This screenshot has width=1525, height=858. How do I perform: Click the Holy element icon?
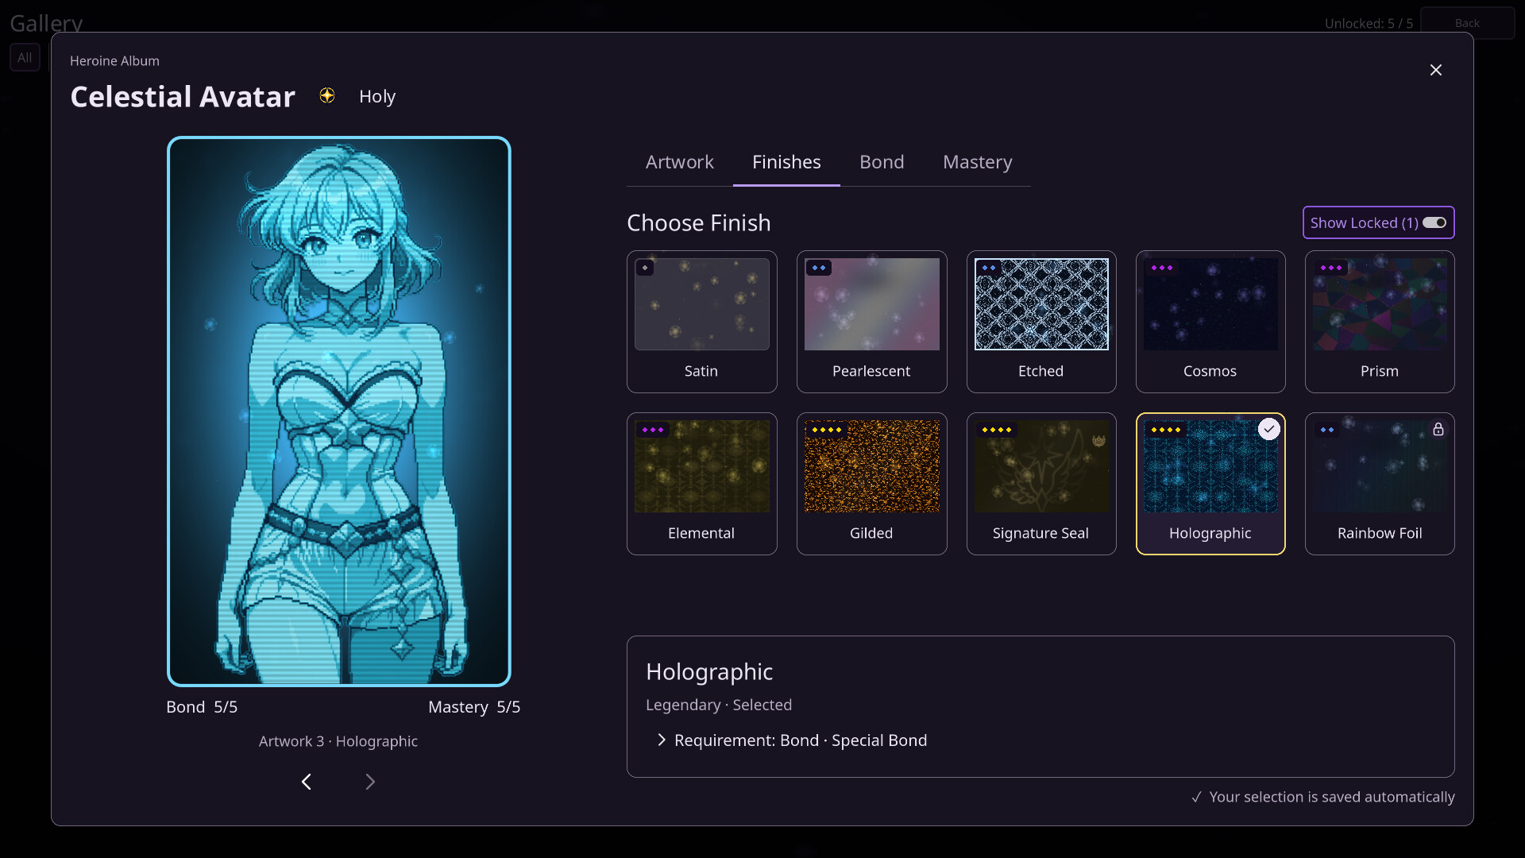[x=327, y=96]
